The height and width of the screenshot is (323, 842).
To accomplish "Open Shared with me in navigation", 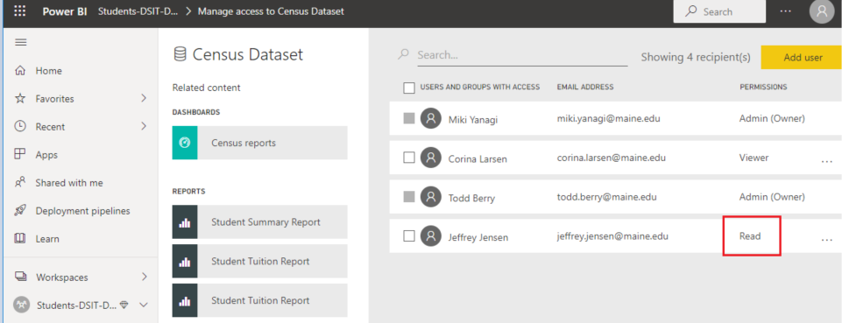I will click(x=69, y=183).
